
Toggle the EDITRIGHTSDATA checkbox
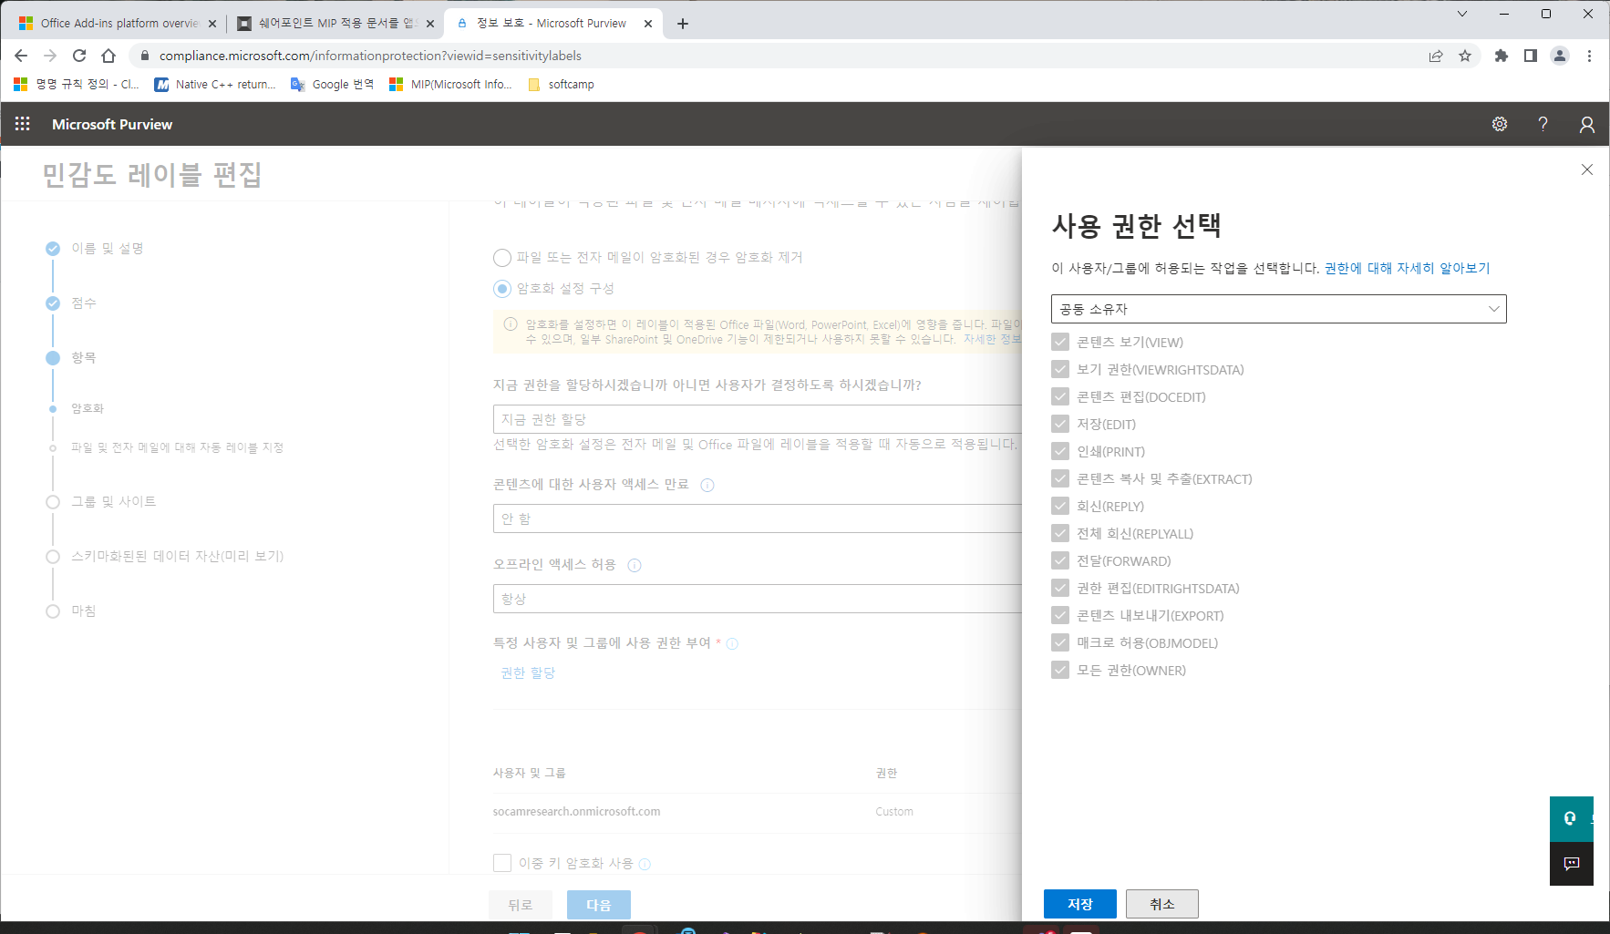pos(1060,588)
